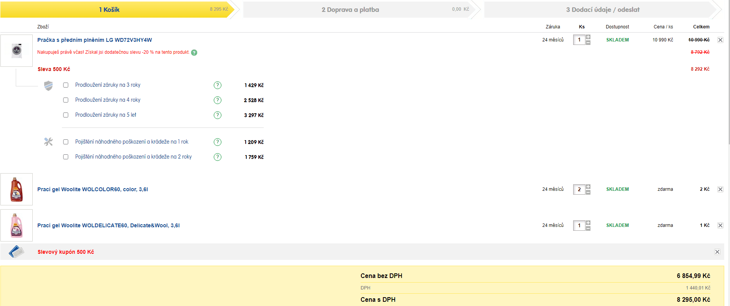Enable damage and theft insurance for 1 rok
Viewport: 730px width, 306px height.
pos(66,142)
